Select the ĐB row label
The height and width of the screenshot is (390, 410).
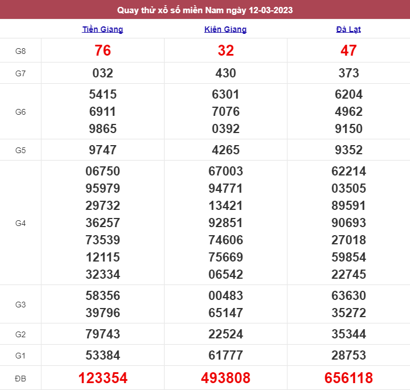click(x=21, y=379)
